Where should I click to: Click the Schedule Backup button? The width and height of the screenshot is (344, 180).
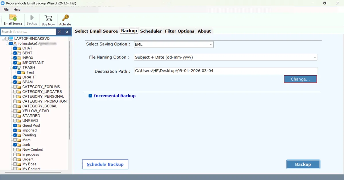pyautogui.click(x=105, y=164)
